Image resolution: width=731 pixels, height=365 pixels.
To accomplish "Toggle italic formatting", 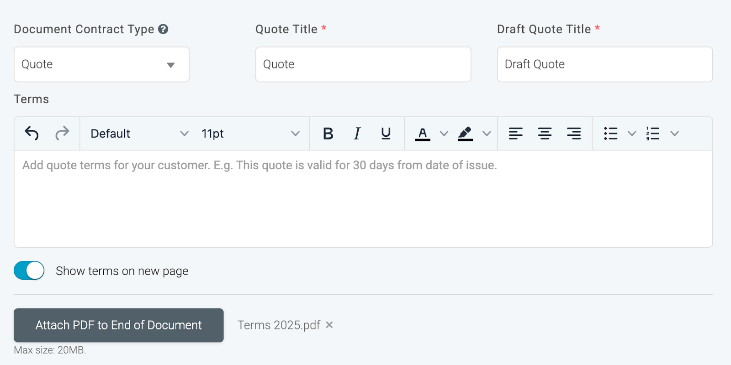I will pyautogui.click(x=357, y=133).
